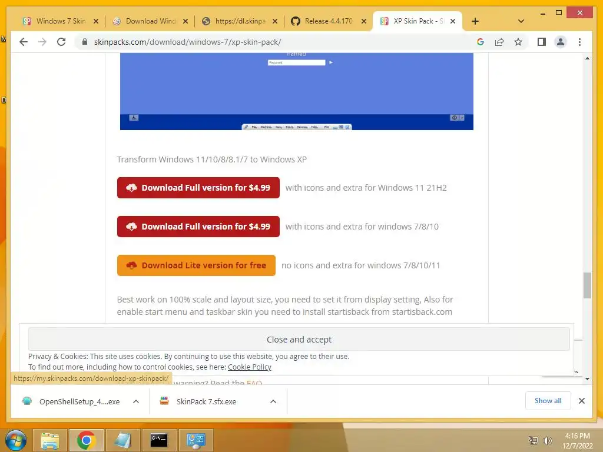Click the network tray icon
Viewport: 603px width, 452px height.
click(534, 440)
